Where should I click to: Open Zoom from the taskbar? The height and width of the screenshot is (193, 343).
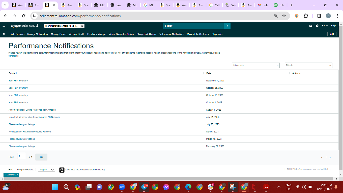tap(122, 187)
